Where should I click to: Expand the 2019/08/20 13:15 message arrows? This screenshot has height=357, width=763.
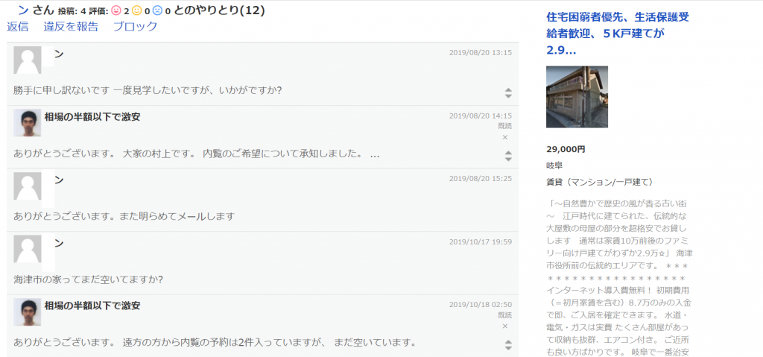[508, 93]
